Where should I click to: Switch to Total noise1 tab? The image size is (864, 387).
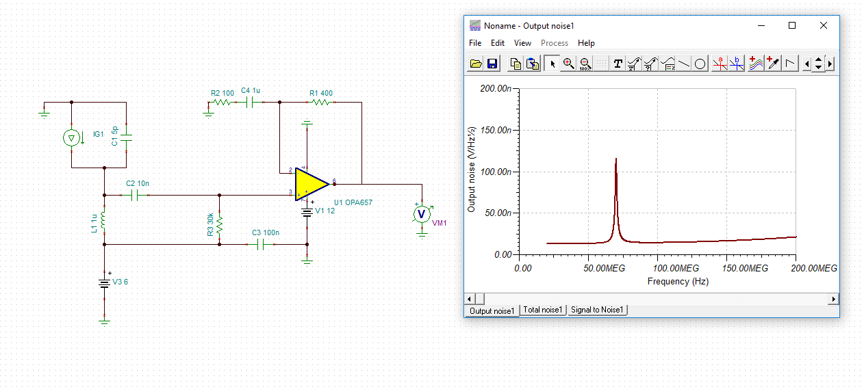pos(543,310)
